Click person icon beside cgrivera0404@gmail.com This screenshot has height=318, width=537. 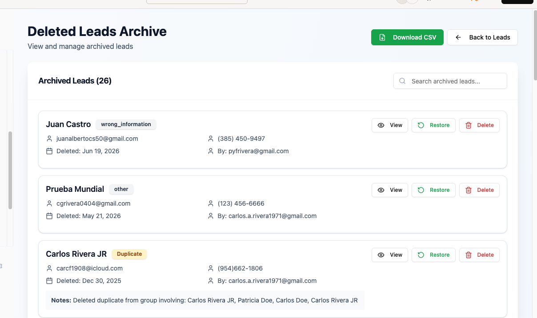pos(49,203)
